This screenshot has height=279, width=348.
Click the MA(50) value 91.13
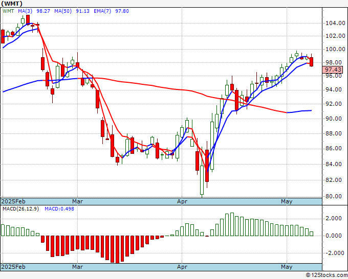pyautogui.click(x=82, y=11)
